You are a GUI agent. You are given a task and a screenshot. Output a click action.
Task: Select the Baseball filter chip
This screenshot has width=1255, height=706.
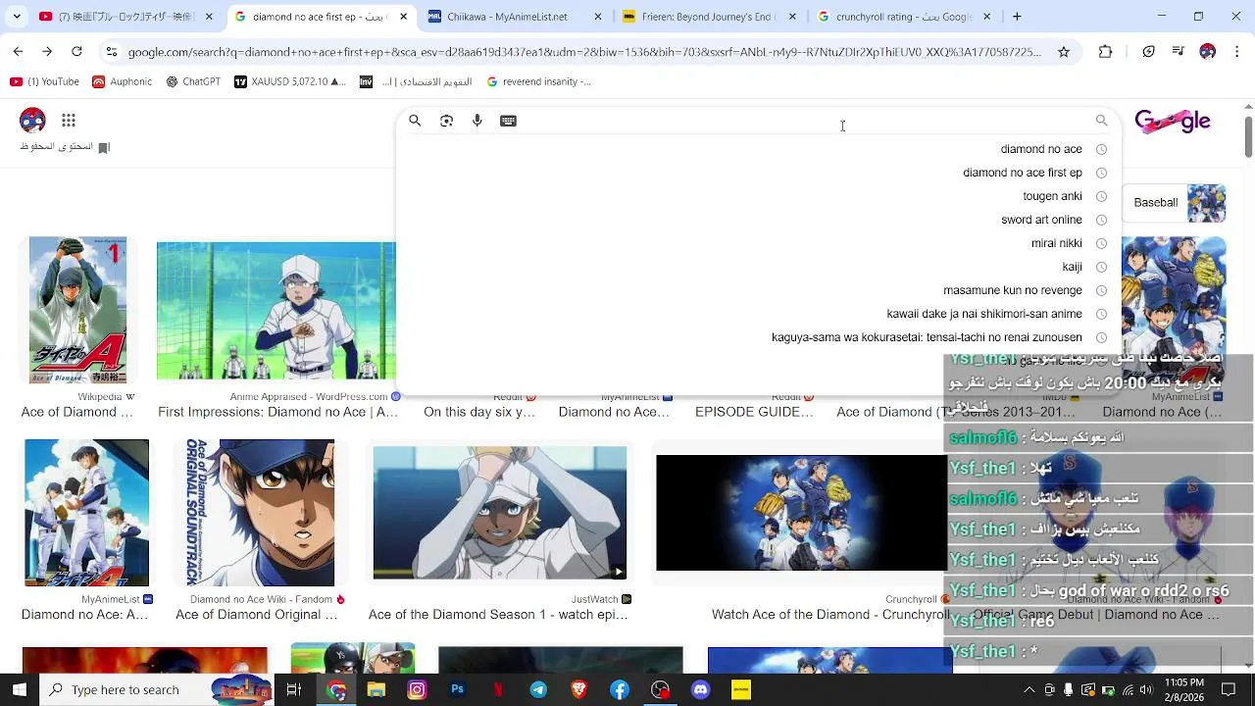[x=1174, y=203]
